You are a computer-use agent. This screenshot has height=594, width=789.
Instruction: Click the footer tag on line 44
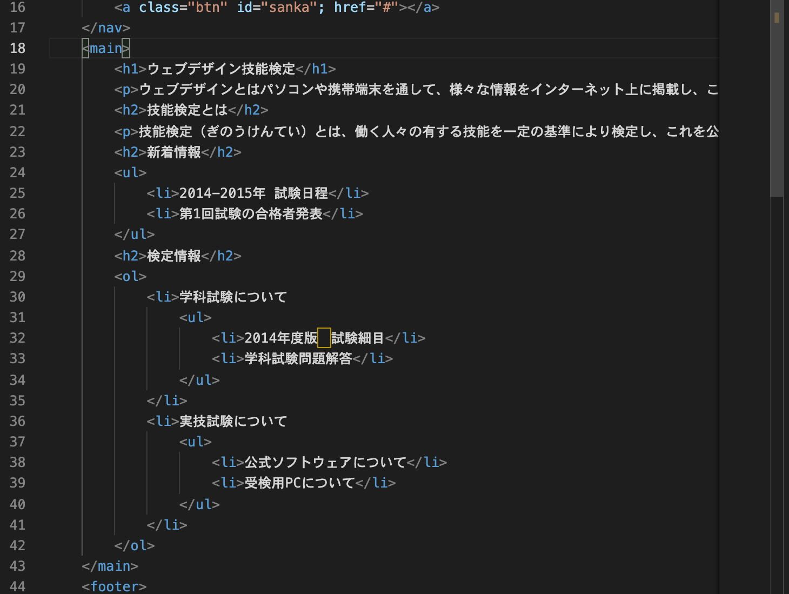click(114, 586)
